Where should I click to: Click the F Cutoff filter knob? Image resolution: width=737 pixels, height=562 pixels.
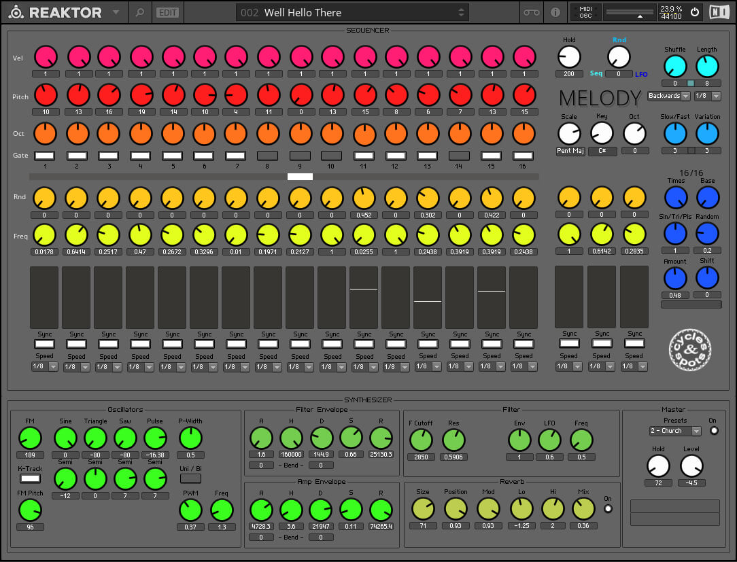421,440
